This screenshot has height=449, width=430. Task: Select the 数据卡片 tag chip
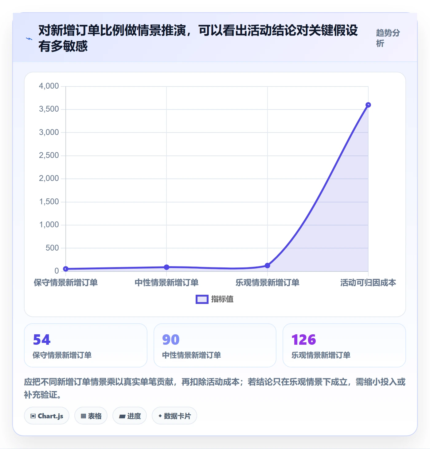pos(174,416)
